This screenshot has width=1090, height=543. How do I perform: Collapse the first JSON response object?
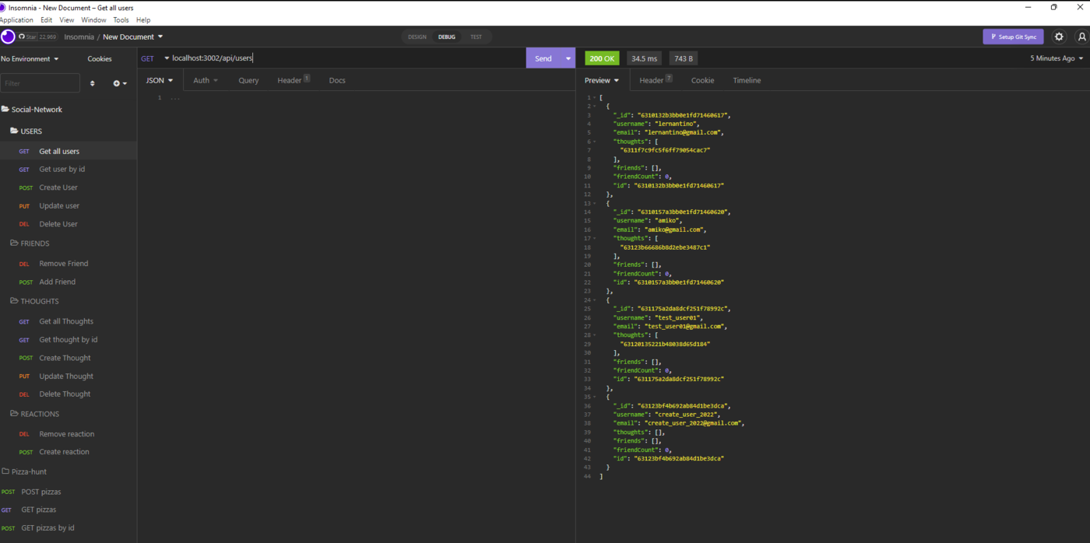pyautogui.click(x=594, y=106)
